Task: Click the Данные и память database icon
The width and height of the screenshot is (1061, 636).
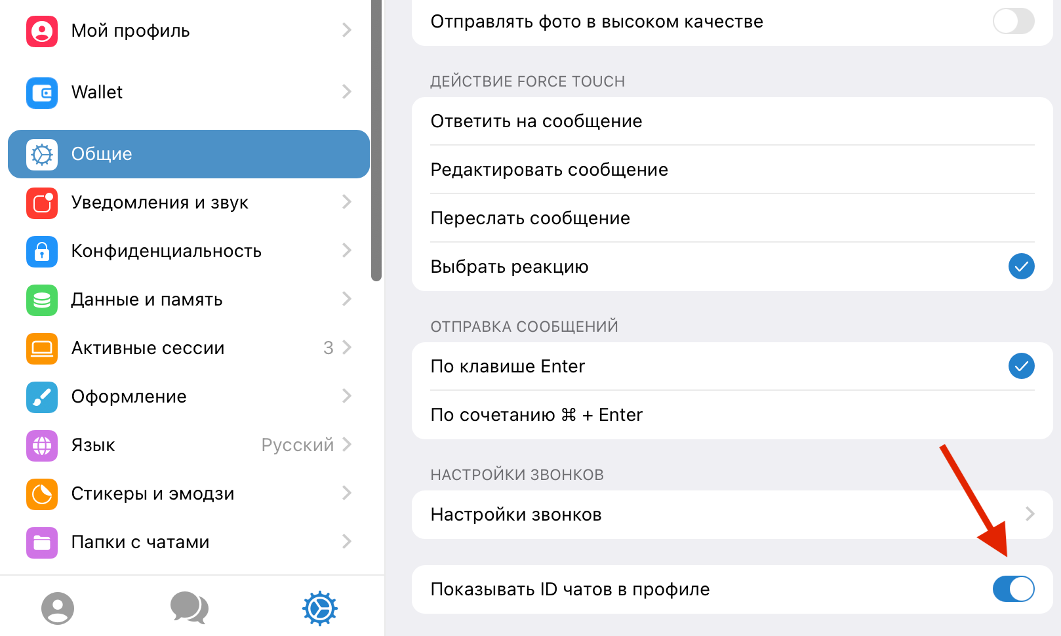Action: pyautogui.click(x=41, y=300)
